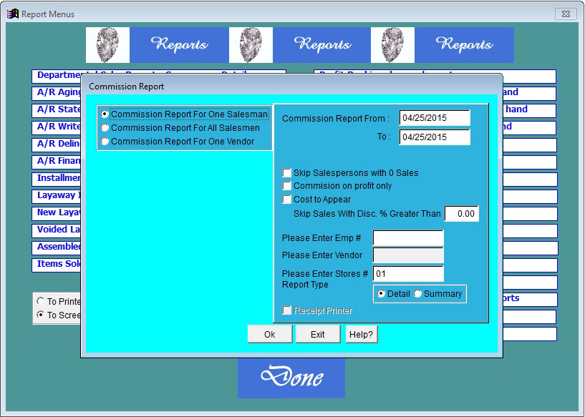Select the Summary report type

coord(418,294)
